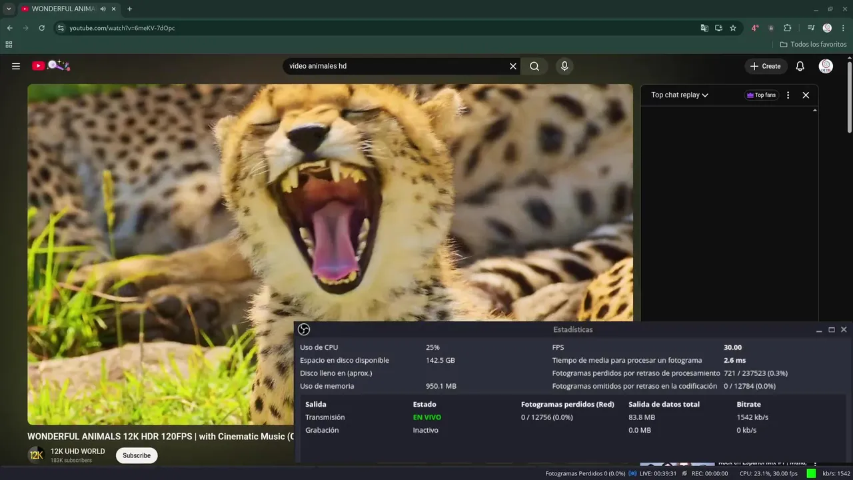Bookmark this page with the star icon
Image resolution: width=853 pixels, height=480 pixels.
coord(733,28)
